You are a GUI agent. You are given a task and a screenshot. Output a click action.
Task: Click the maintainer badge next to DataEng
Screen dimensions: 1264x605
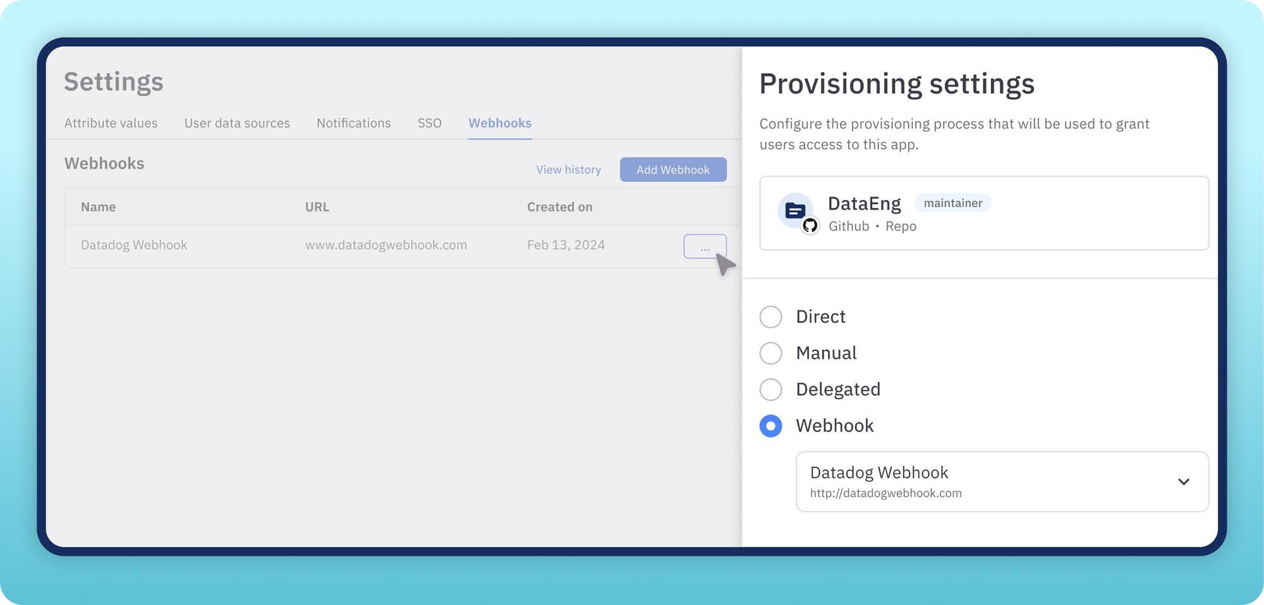(952, 203)
